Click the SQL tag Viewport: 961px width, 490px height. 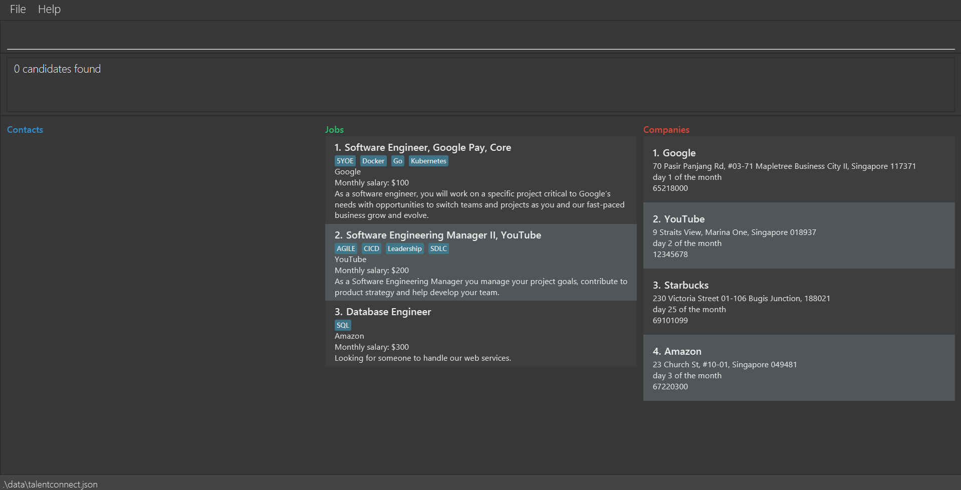pyautogui.click(x=343, y=325)
